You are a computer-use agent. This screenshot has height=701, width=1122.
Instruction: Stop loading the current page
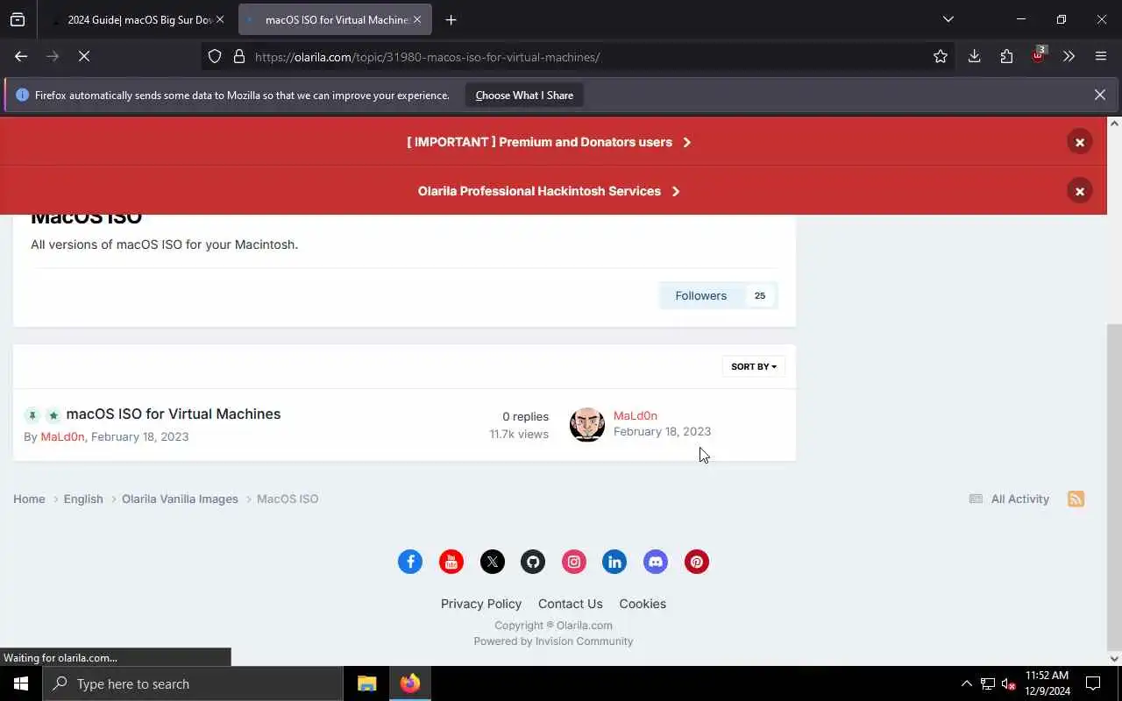point(84,56)
